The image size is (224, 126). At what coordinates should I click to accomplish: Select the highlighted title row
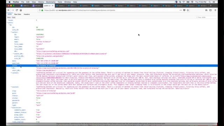112,66
